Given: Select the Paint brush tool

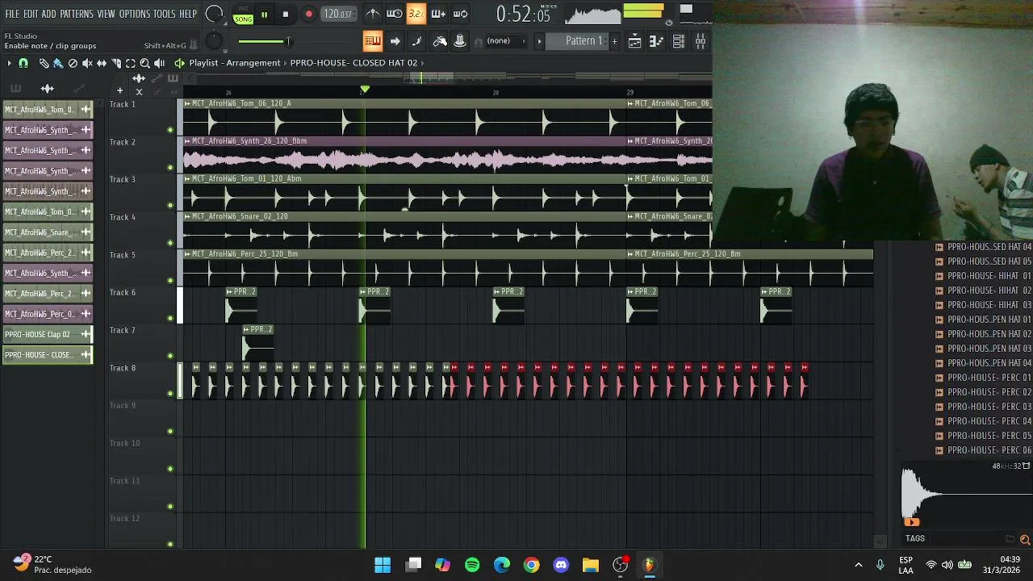Looking at the screenshot, I should tap(58, 63).
